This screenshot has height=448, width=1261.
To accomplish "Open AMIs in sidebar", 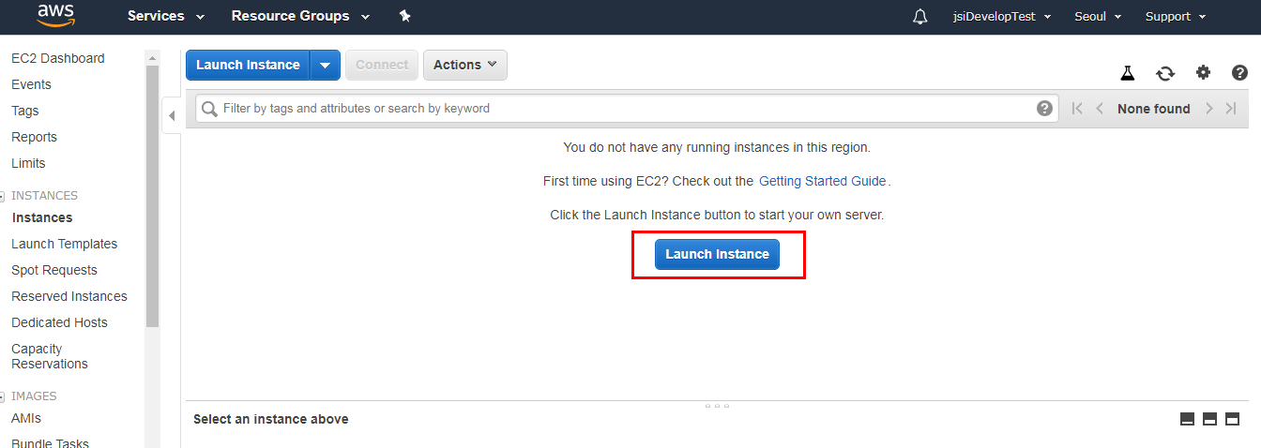I will (26, 418).
